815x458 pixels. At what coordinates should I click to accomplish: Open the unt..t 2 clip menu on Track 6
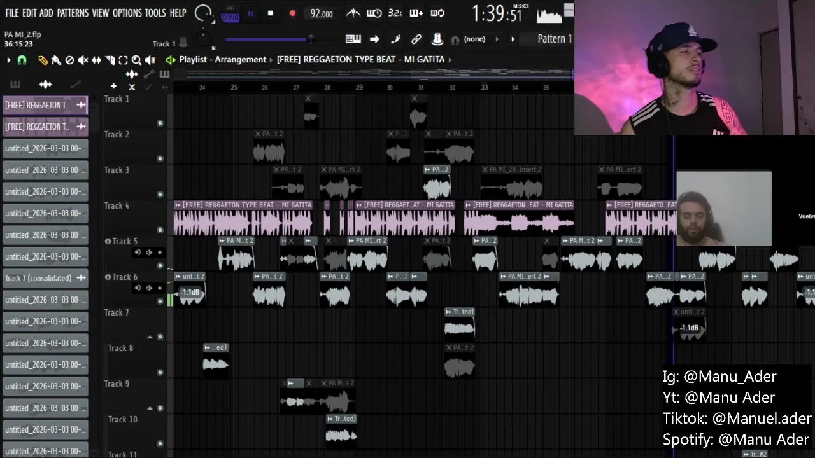coord(178,276)
